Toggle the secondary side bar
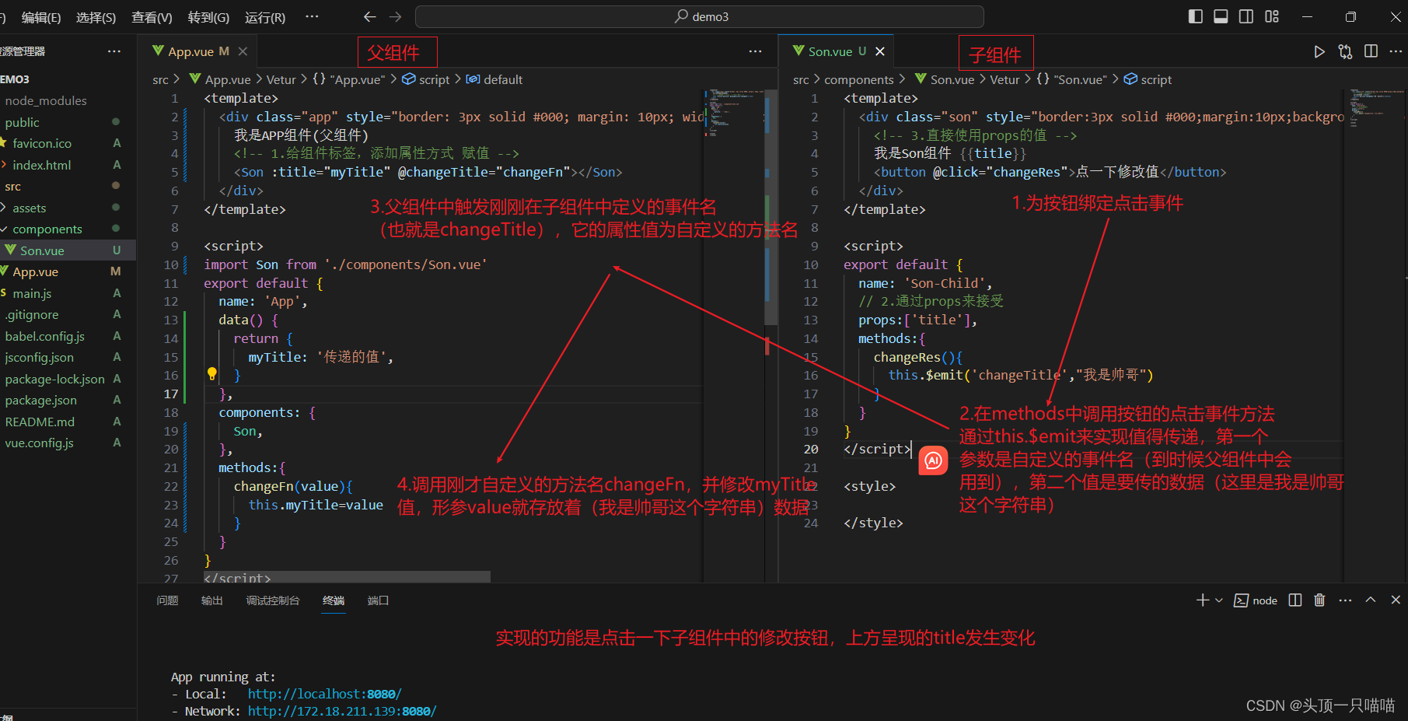This screenshot has width=1408, height=721. tap(1246, 16)
